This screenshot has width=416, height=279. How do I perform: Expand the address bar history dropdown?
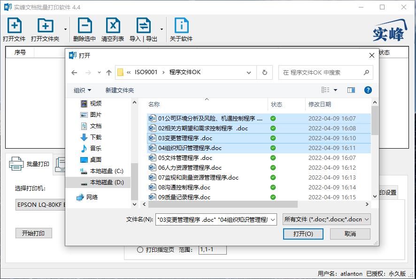tap(249, 73)
